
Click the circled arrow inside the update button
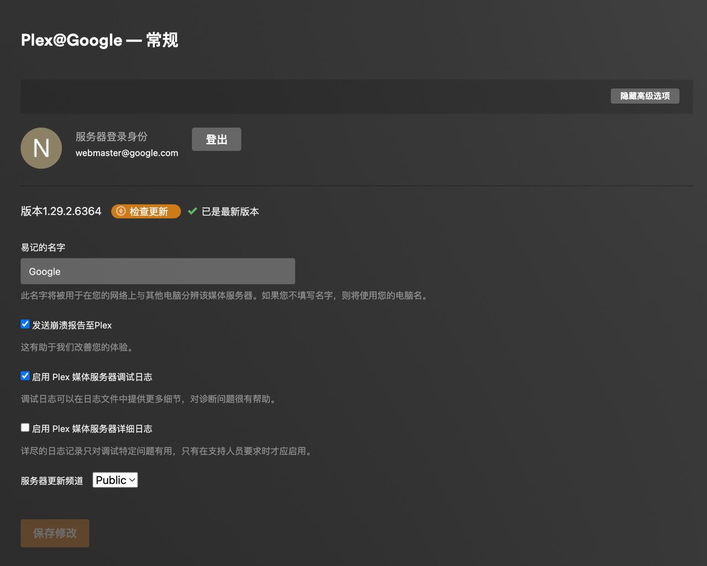[x=122, y=211]
